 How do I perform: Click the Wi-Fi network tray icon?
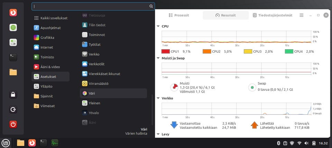[299, 143]
